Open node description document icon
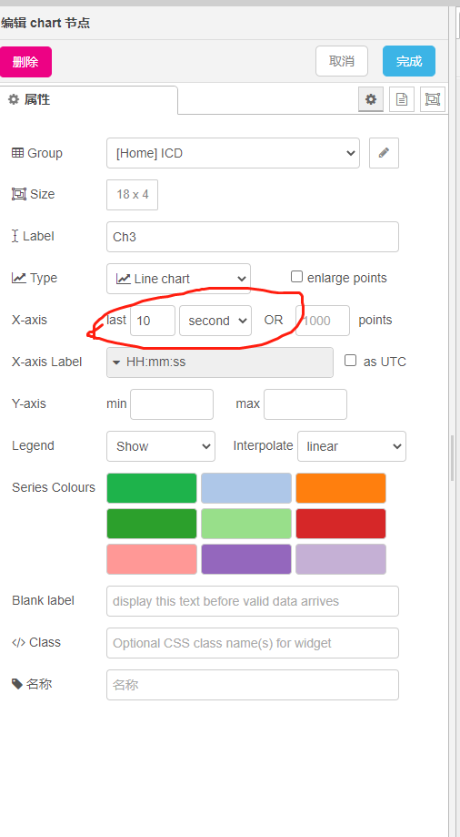 click(402, 99)
